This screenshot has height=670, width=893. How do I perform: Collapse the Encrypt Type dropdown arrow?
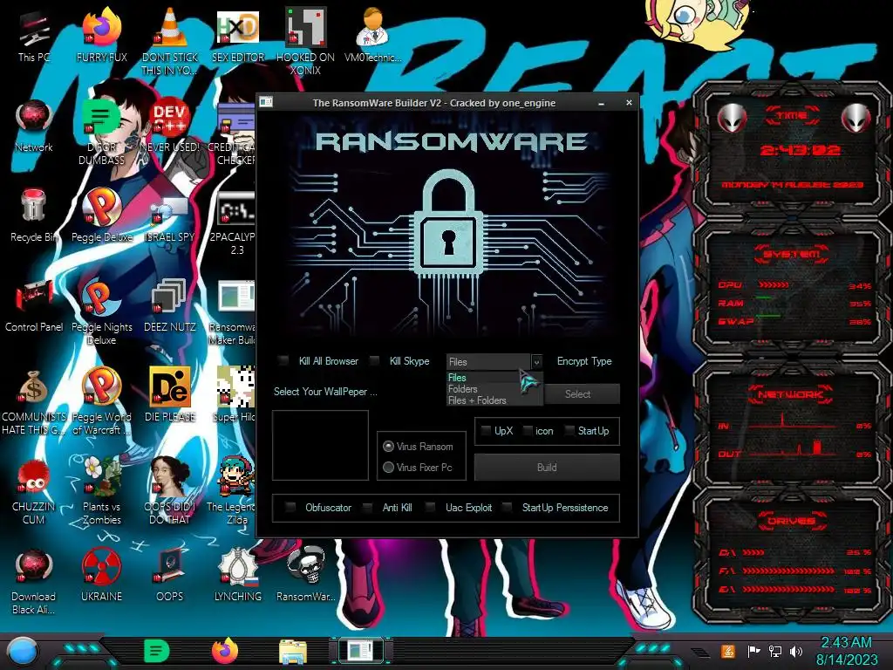click(536, 361)
